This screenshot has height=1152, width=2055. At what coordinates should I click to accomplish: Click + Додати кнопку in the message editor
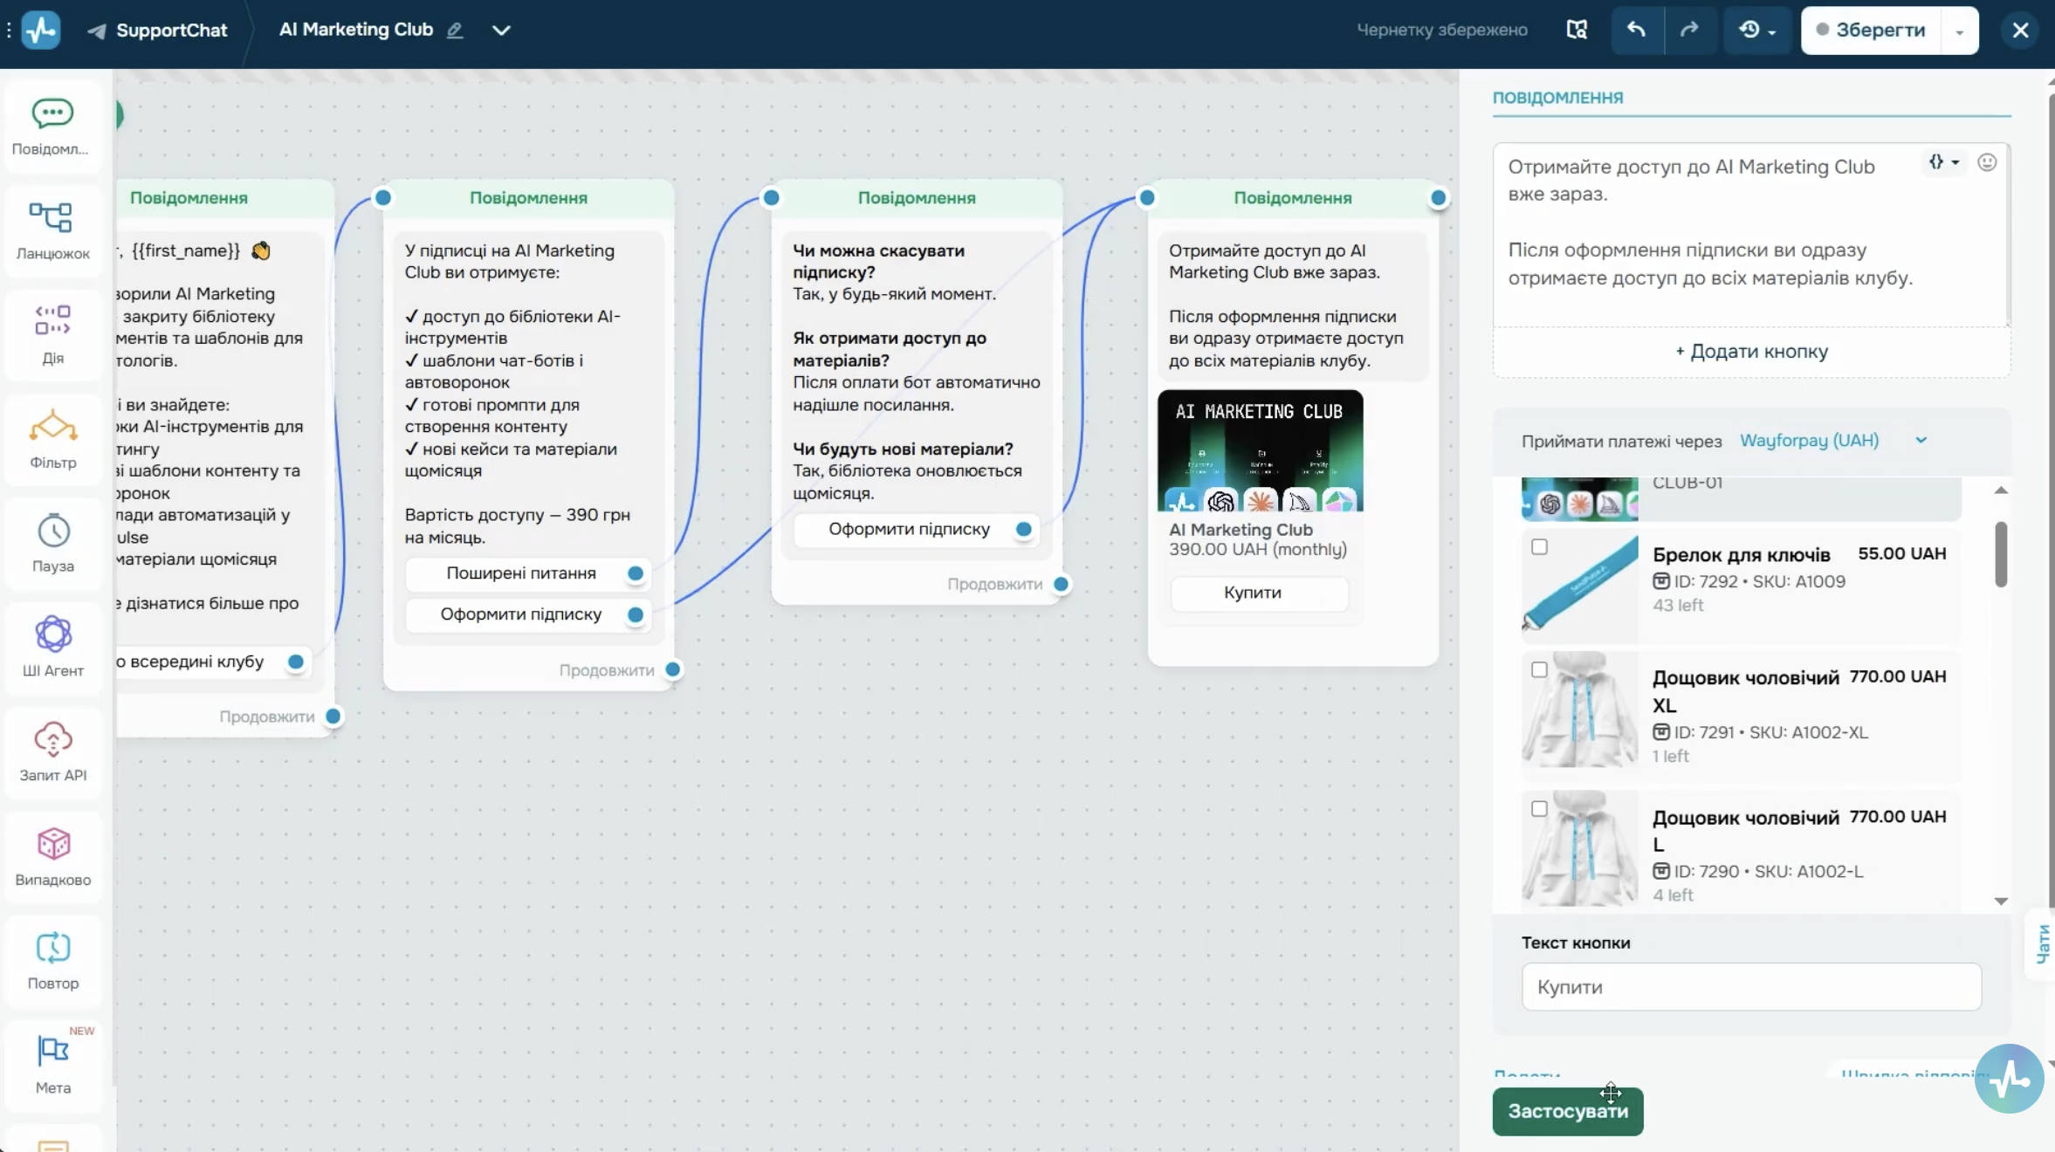[x=1751, y=352]
